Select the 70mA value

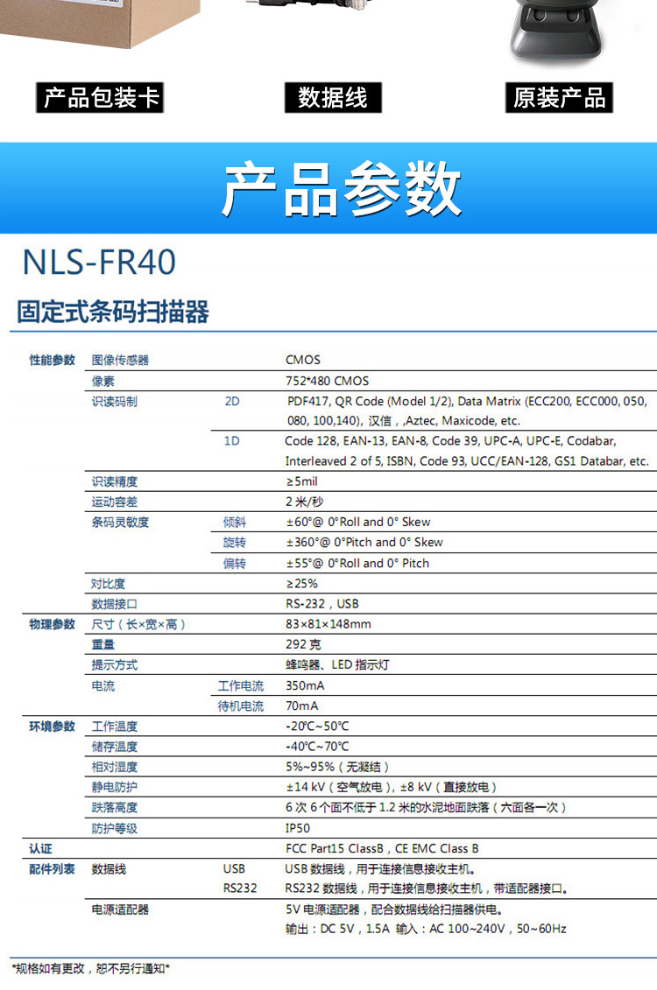click(302, 706)
